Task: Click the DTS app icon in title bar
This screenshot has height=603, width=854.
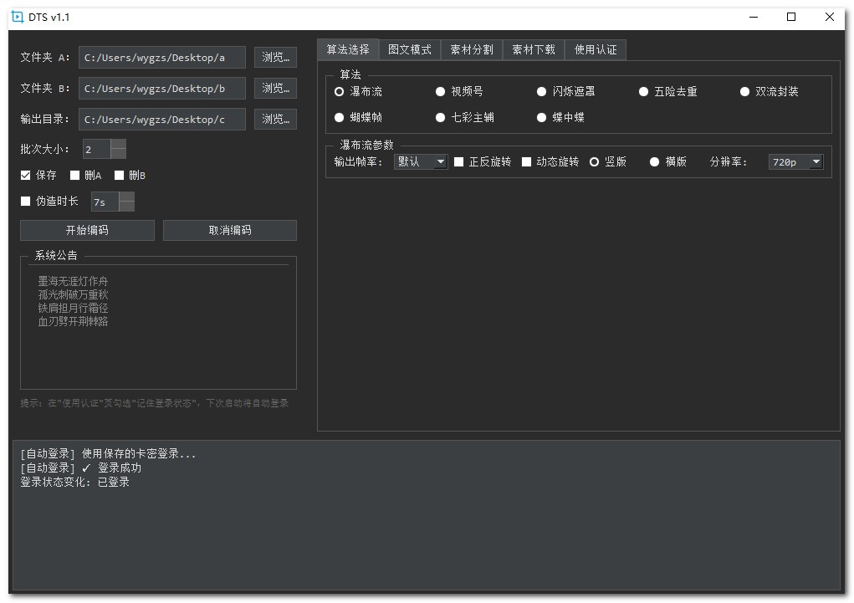Action: pyautogui.click(x=17, y=18)
